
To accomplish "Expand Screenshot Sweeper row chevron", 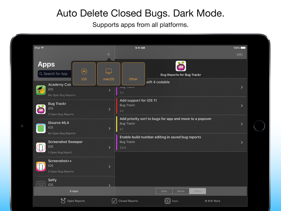I will coord(110,147).
